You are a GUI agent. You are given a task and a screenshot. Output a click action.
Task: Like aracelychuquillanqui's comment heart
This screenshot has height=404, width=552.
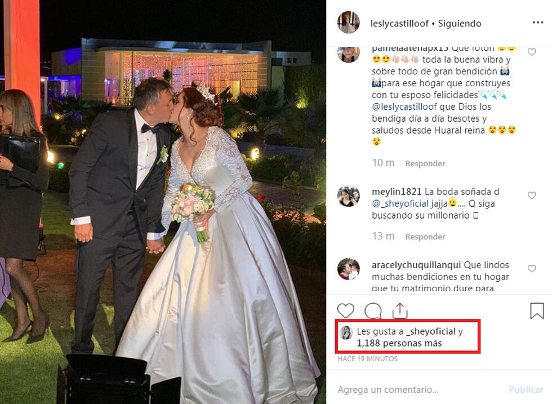coord(532,268)
